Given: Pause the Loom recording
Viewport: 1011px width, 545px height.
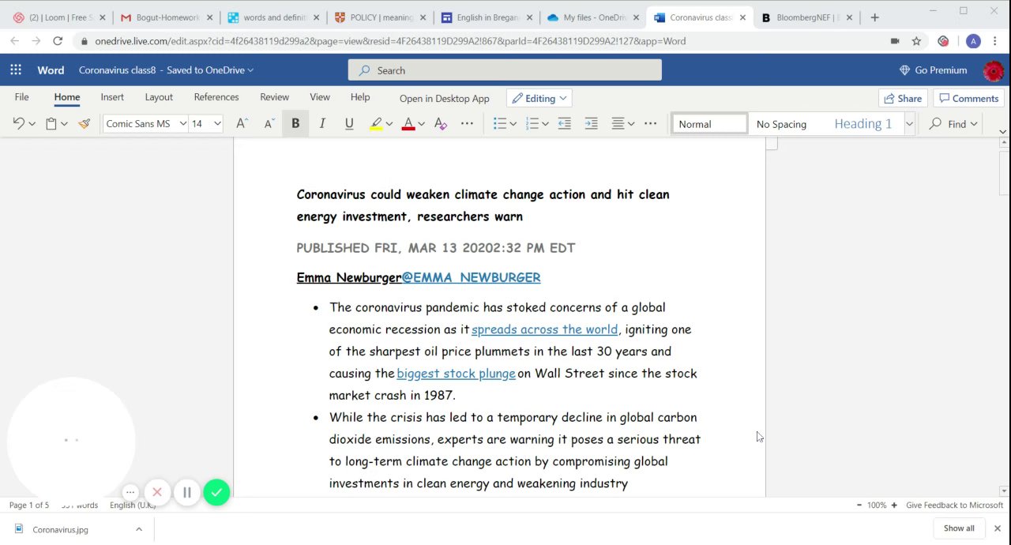Looking at the screenshot, I should [x=187, y=493].
